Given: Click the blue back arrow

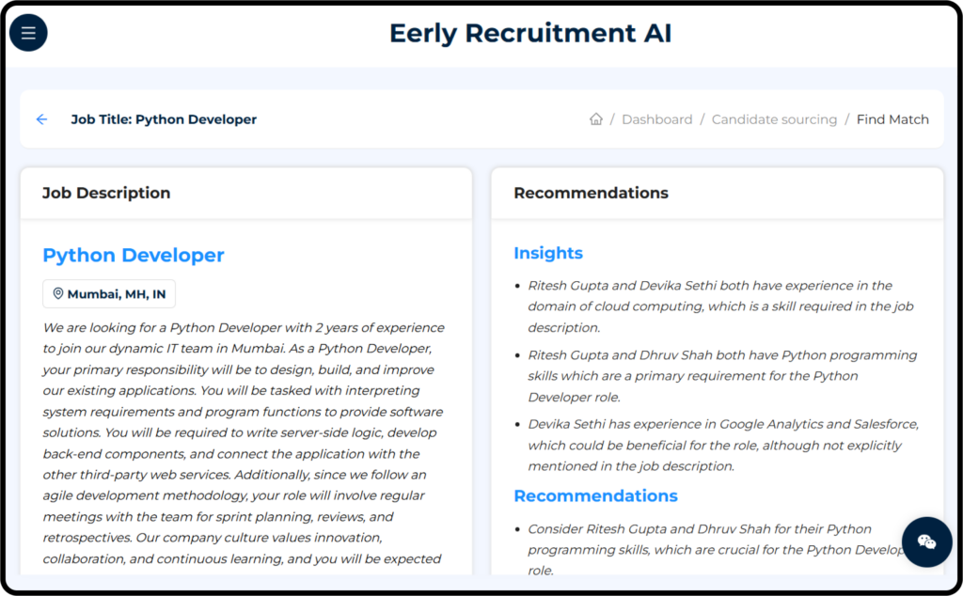Looking at the screenshot, I should (41, 119).
